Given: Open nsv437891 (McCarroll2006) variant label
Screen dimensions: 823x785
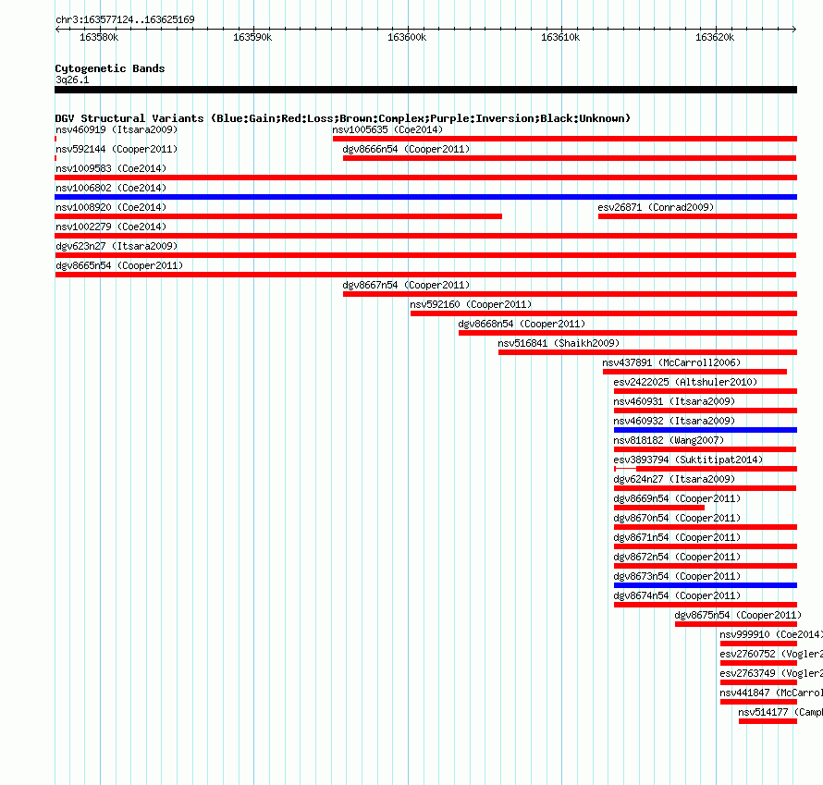Looking at the screenshot, I should tap(671, 362).
